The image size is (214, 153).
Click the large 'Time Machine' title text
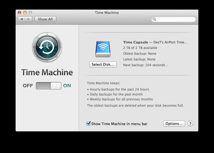tap(47, 72)
